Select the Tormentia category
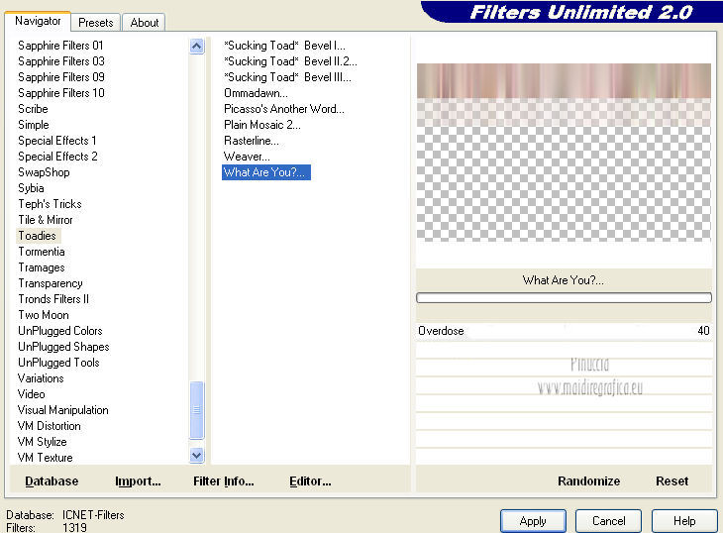 pos(42,252)
